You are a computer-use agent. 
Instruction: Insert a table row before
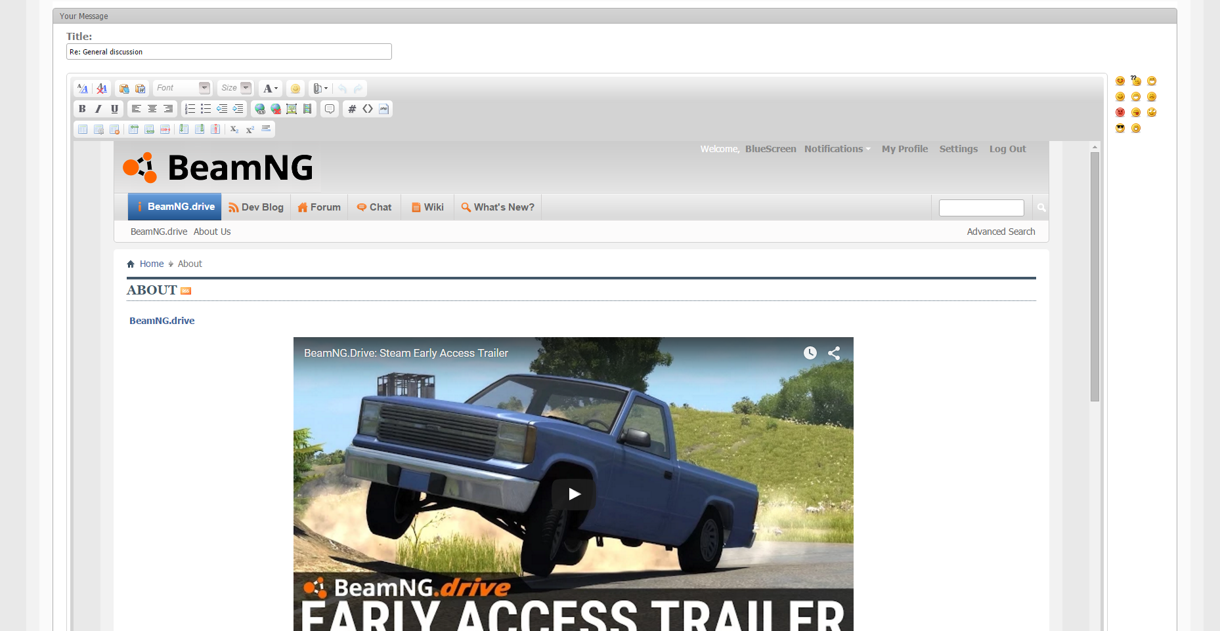pyautogui.click(x=133, y=129)
